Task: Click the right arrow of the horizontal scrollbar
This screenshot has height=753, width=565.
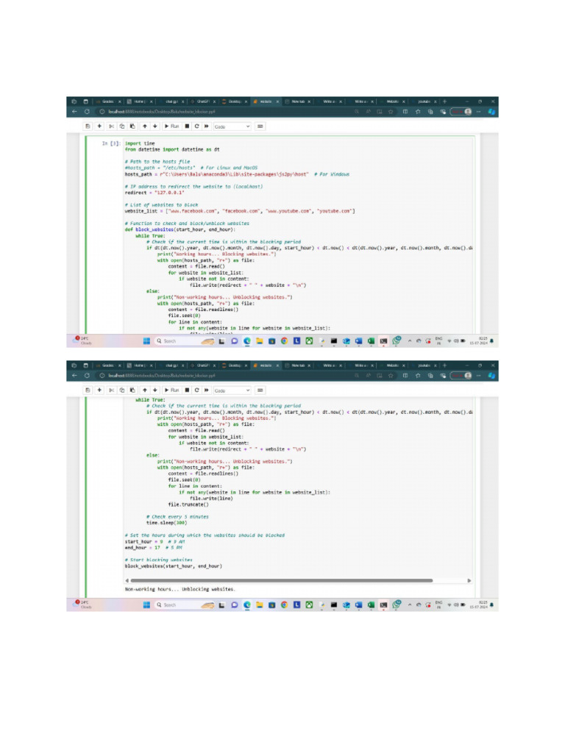Action: point(469,581)
